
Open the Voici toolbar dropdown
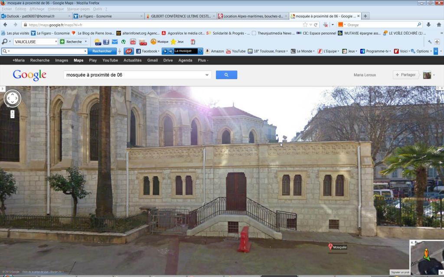tap(409, 51)
